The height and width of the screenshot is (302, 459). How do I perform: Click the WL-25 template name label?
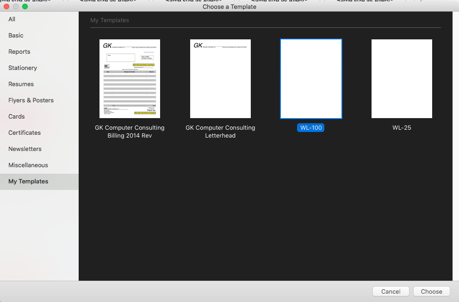tap(402, 128)
